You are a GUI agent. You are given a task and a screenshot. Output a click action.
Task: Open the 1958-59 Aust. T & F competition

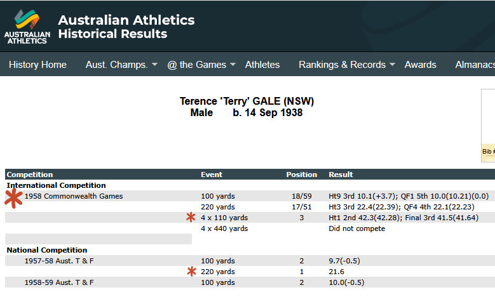click(59, 282)
